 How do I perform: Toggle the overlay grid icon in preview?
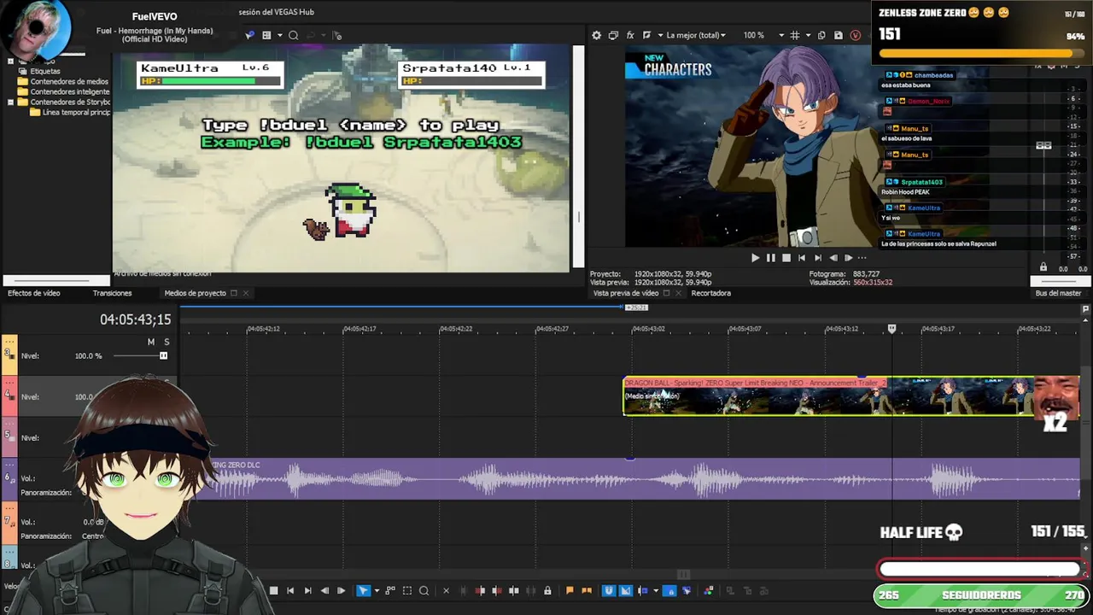pyautogui.click(x=795, y=35)
